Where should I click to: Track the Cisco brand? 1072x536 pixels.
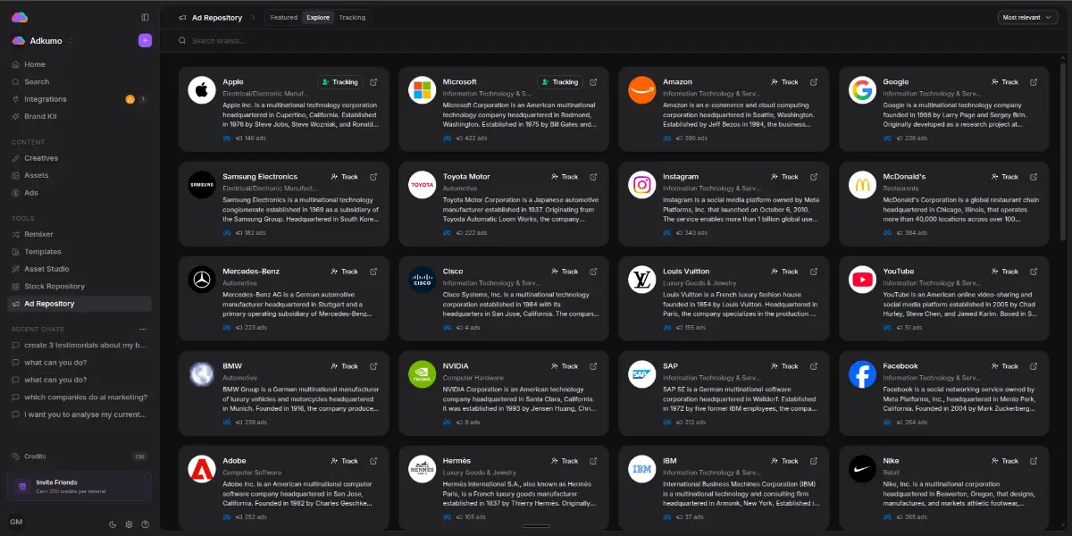(565, 272)
